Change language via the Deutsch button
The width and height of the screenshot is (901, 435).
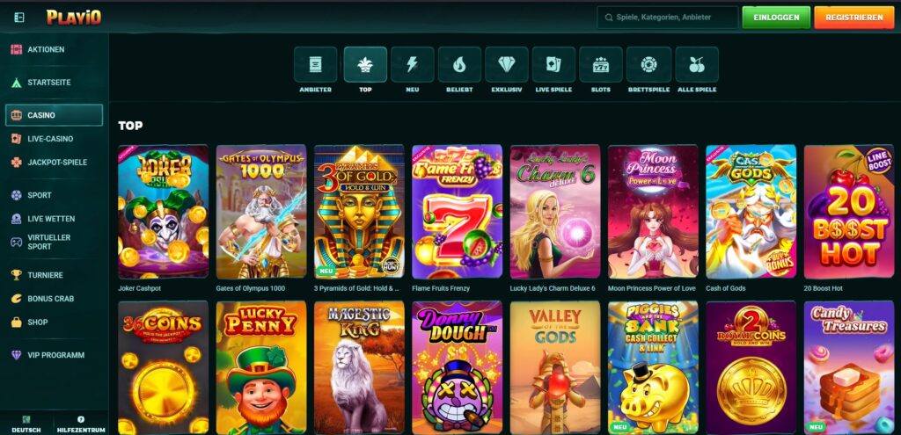pos(26,424)
